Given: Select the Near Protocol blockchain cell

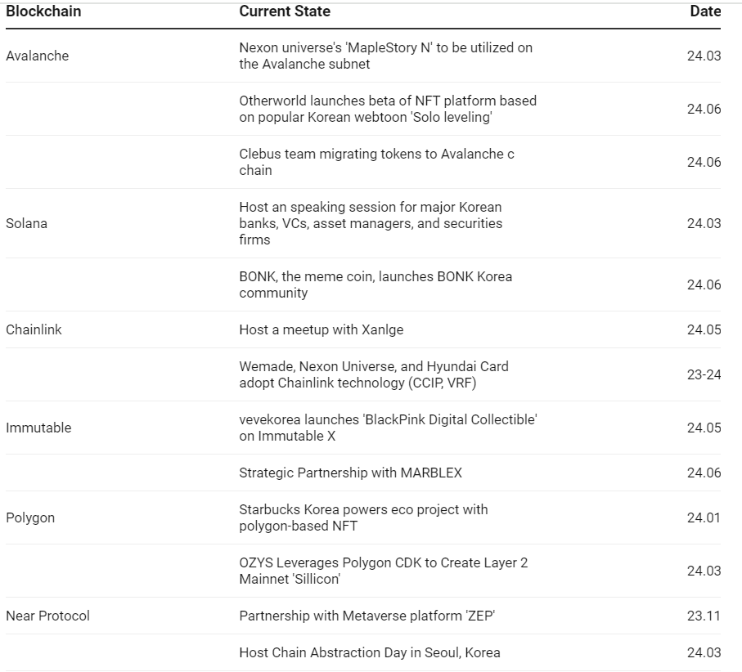Looking at the screenshot, I should point(47,616).
